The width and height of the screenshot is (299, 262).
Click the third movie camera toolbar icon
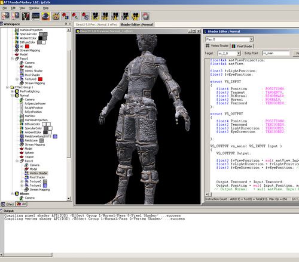pyautogui.click(x=115, y=16)
